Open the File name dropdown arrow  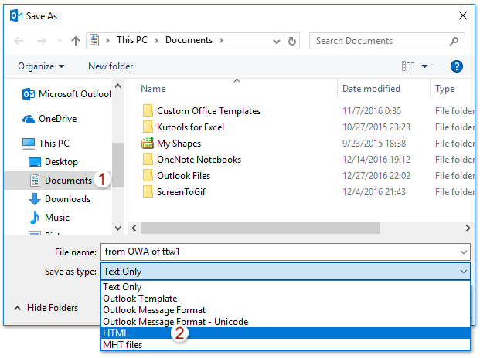click(x=463, y=252)
